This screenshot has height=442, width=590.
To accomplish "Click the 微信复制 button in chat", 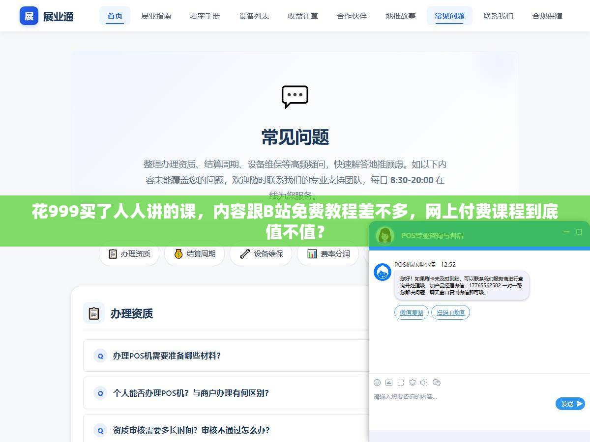I will click(411, 312).
